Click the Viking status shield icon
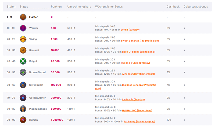The width and height of the screenshot is (215, 129). point(23,39)
